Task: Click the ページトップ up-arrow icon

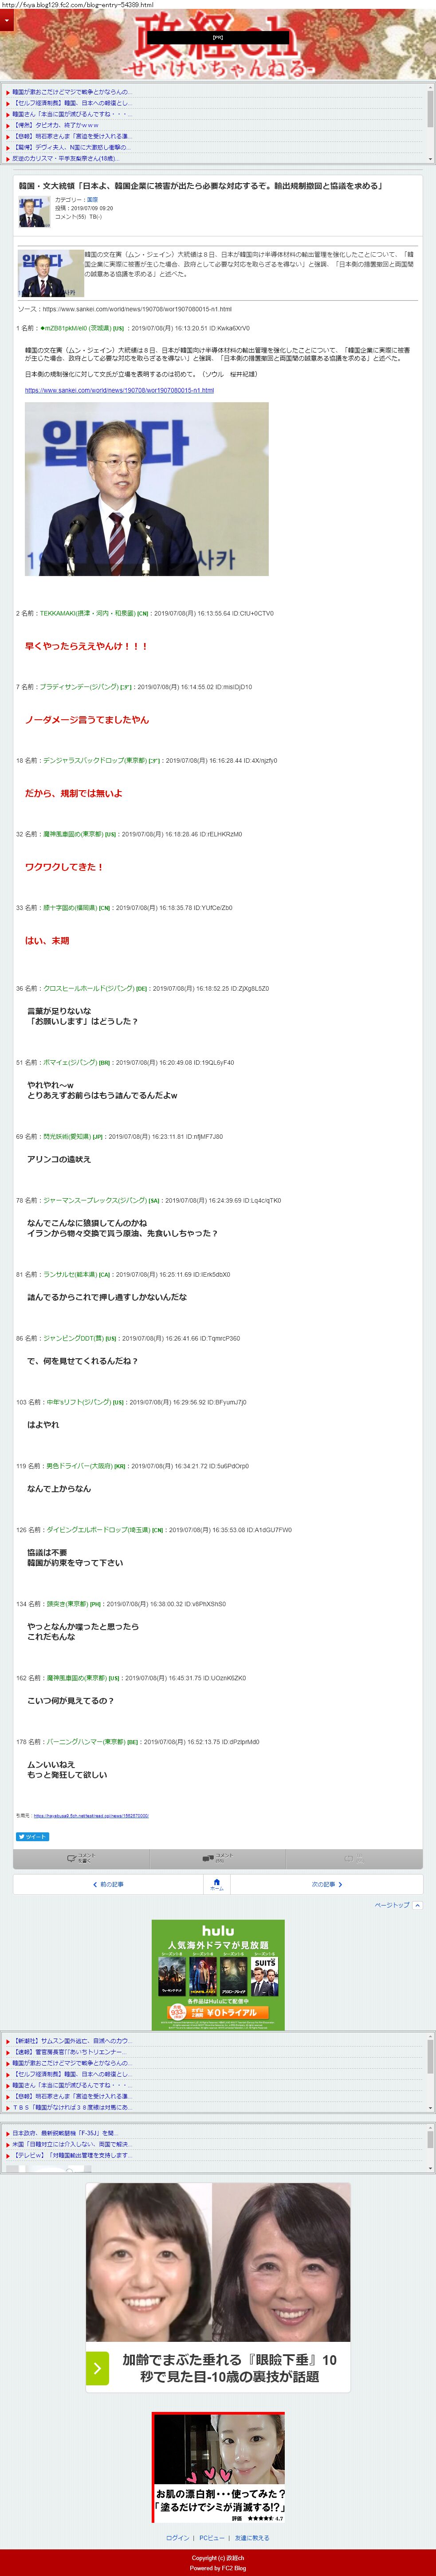Action: point(418,1905)
